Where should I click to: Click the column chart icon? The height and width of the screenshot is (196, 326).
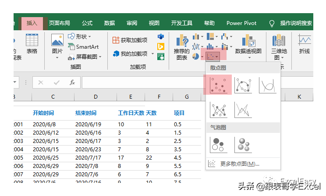click(x=195, y=37)
